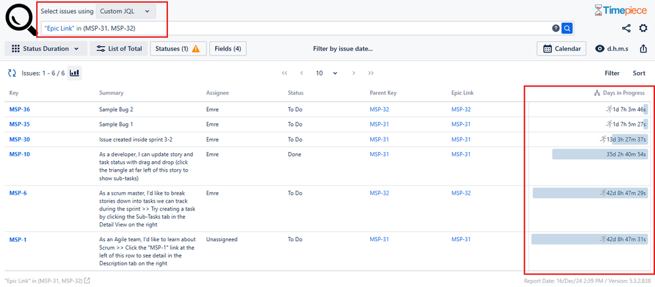Open issue MSP-10 key link

point(20,155)
